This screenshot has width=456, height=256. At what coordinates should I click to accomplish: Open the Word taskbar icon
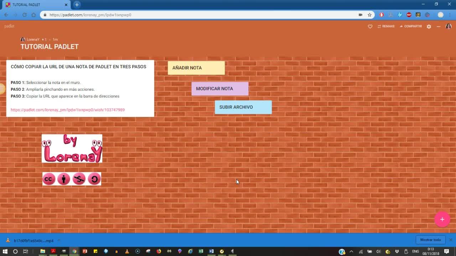(x=211, y=251)
